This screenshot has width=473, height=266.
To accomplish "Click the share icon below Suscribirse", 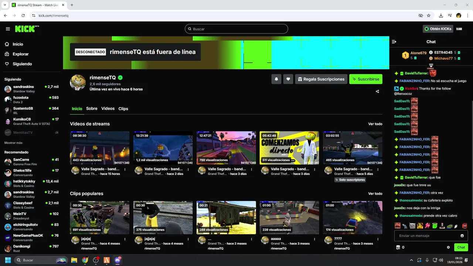I will tap(377, 91).
